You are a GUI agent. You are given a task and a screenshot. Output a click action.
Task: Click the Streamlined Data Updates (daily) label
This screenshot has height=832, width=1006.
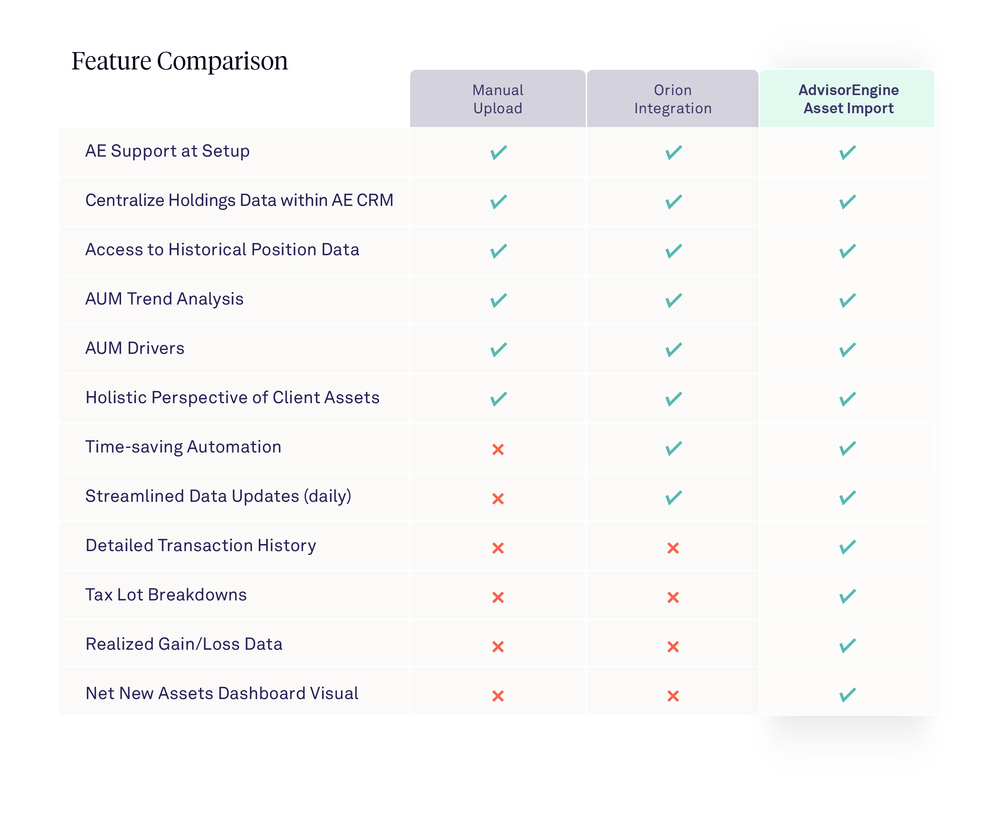(218, 496)
